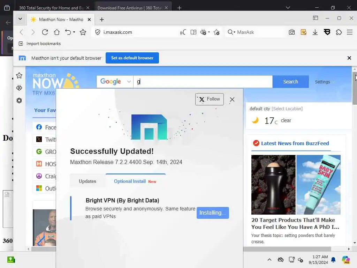Image resolution: width=357 pixels, height=268 pixels.
Task: Click the Vbox shield icon in toolbar
Action: [x=327, y=32]
